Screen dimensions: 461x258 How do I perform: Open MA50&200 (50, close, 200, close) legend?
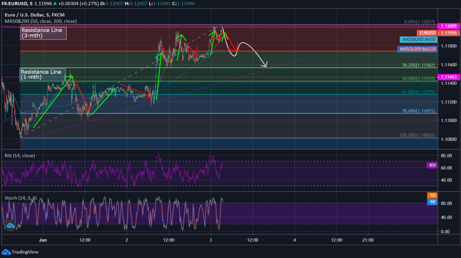click(41, 21)
